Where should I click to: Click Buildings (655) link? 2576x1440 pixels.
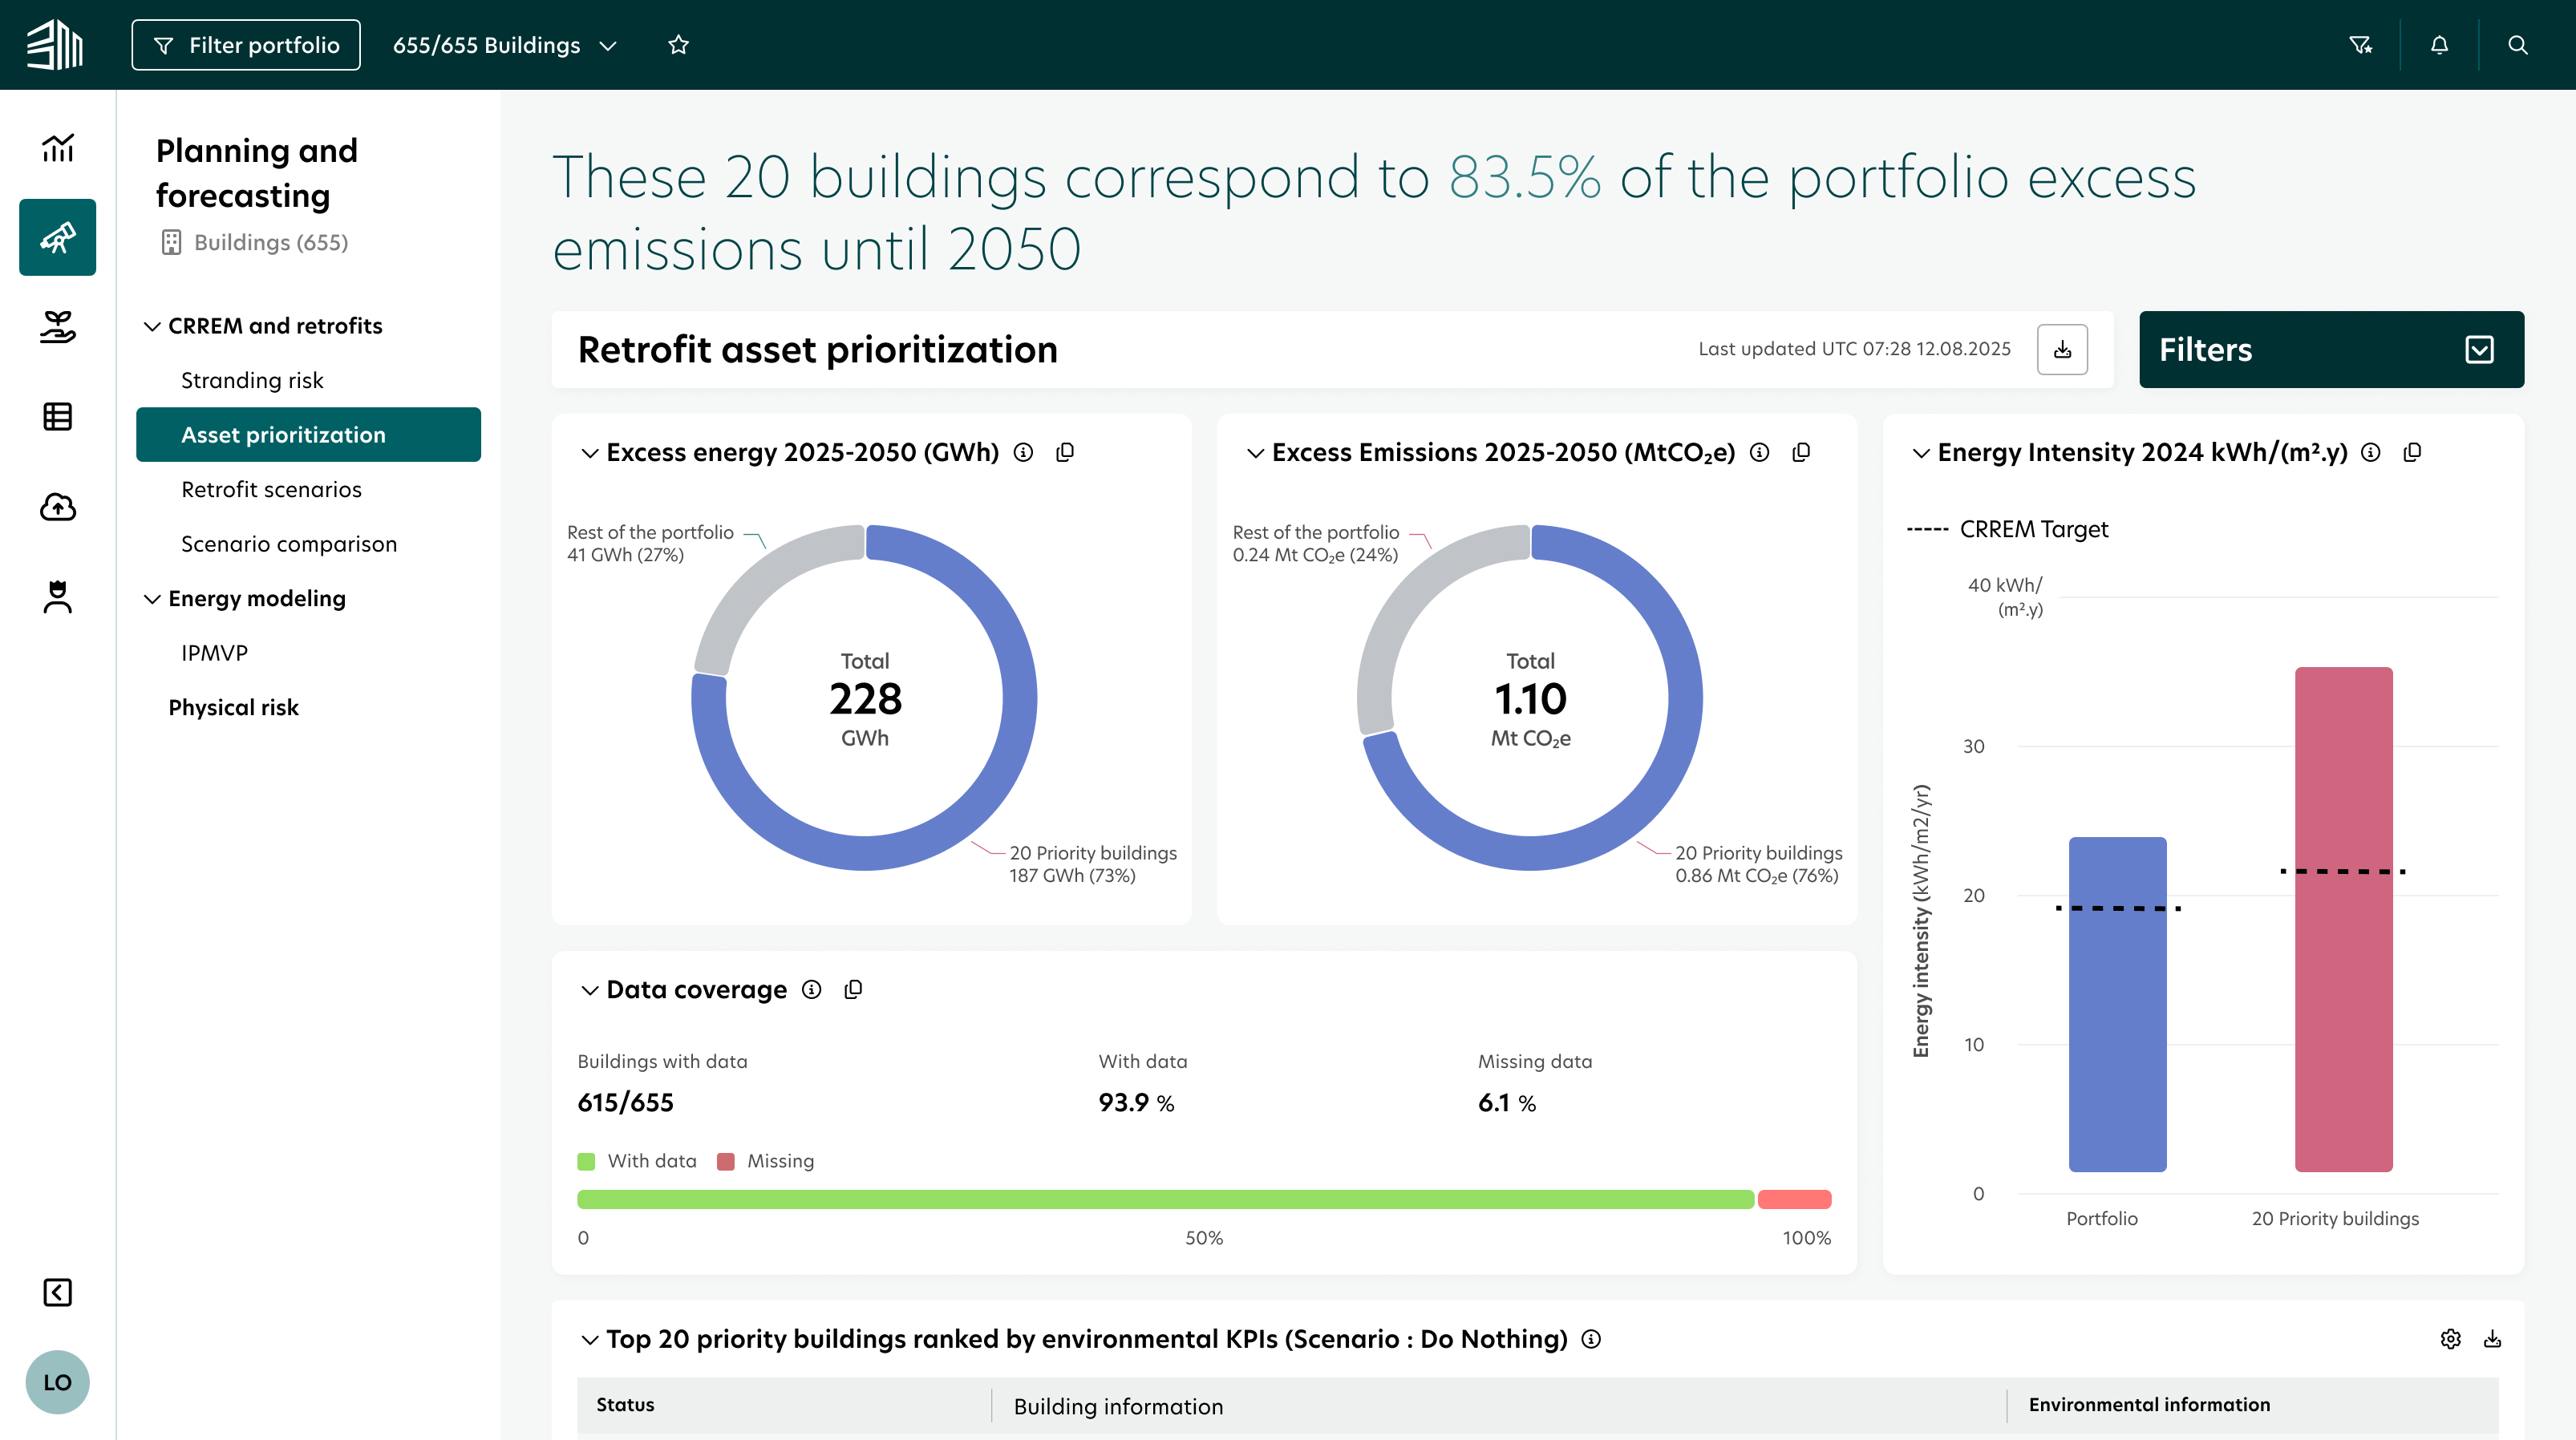click(255, 242)
